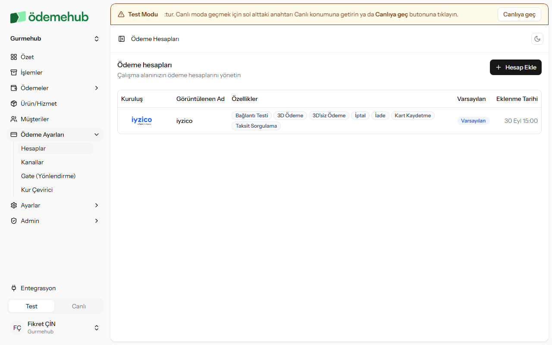
Task: Click the Admin shield icon
Action: pyautogui.click(x=14, y=221)
